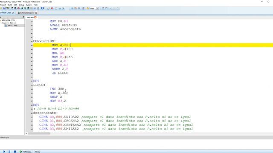Click the line SWAP A

click(x=56, y=97)
